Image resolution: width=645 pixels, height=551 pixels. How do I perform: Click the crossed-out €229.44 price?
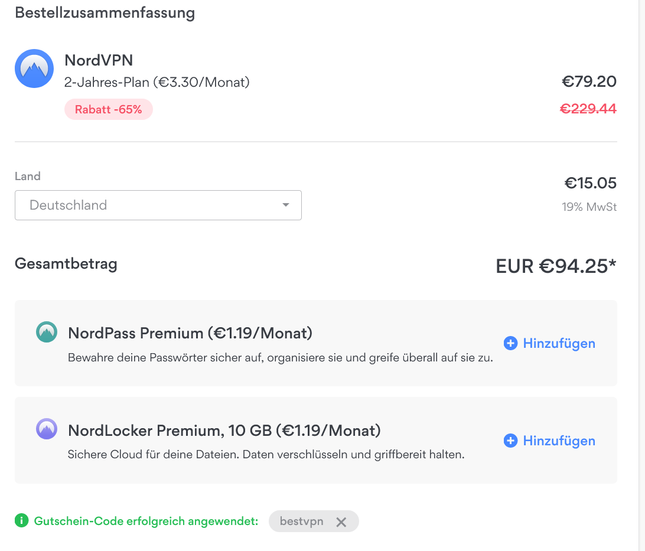click(x=588, y=109)
